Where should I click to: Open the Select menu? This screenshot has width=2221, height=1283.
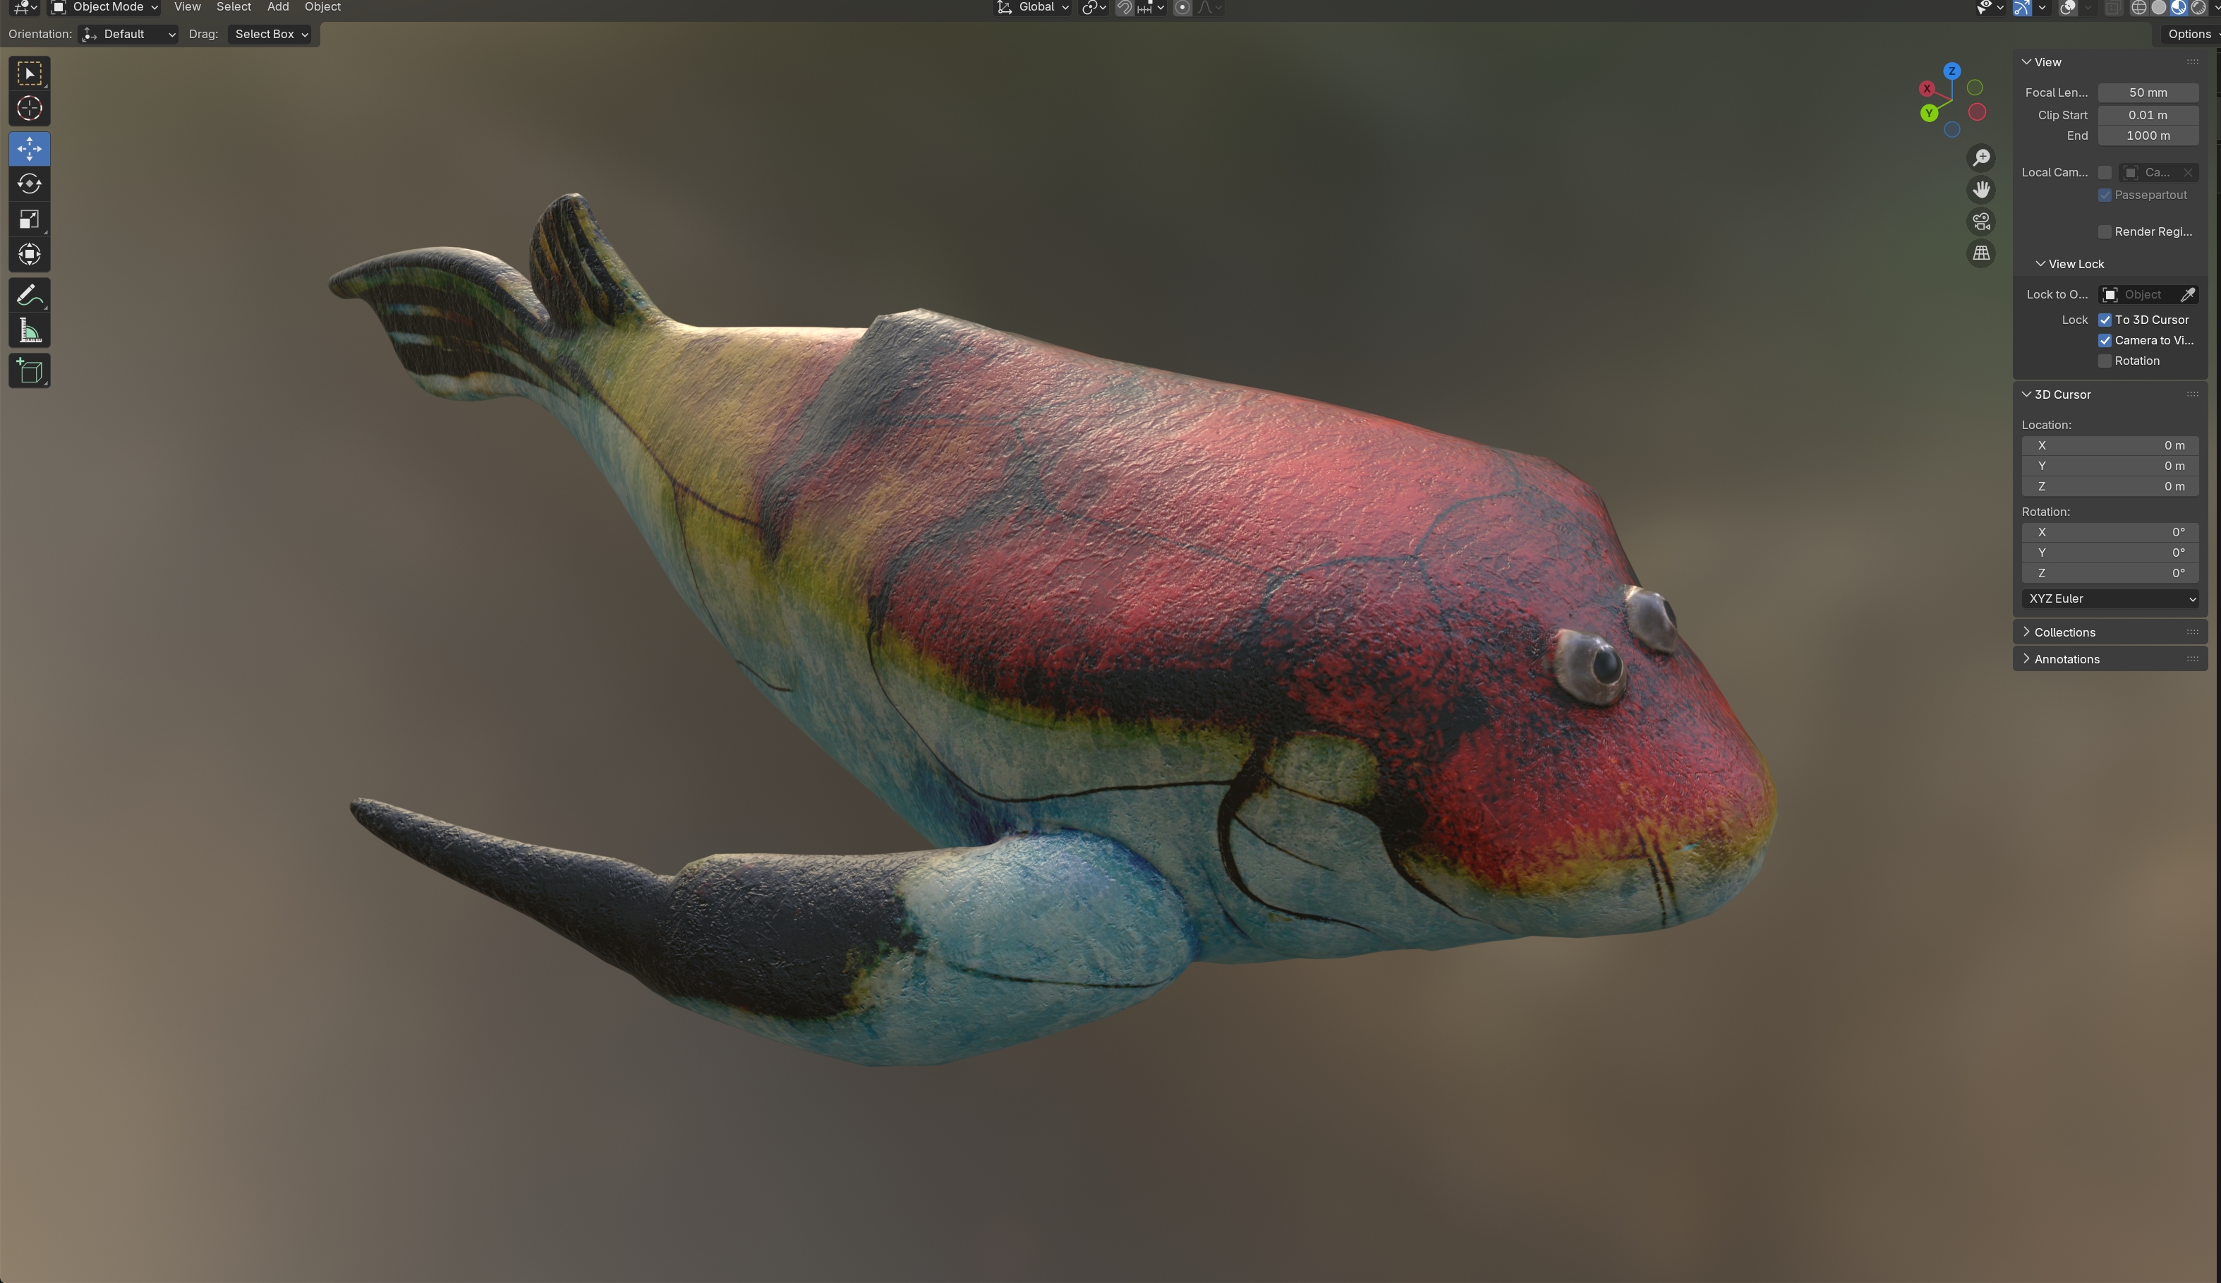point(234,7)
